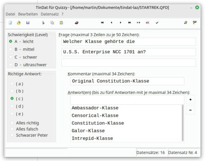
Task: Delete record with the red X icon
Action: pyautogui.click(x=148, y=23)
